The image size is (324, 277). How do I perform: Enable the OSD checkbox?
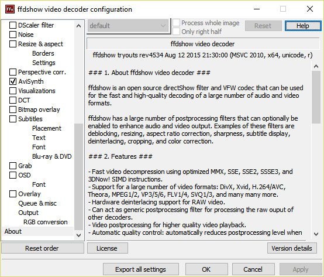13,175
